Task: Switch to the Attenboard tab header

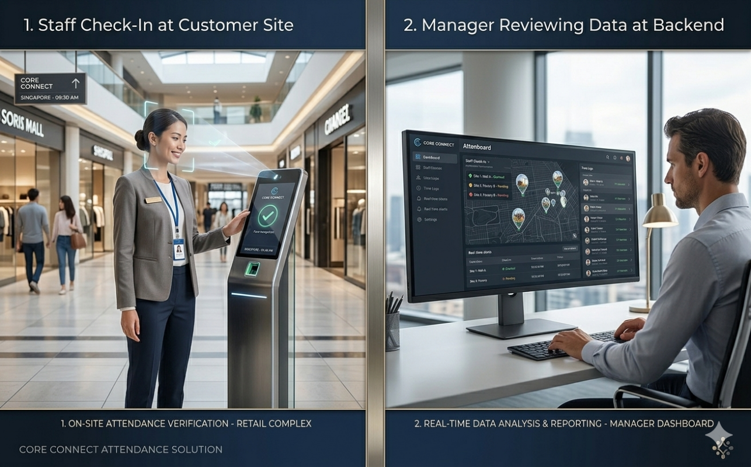Action: 477,148
